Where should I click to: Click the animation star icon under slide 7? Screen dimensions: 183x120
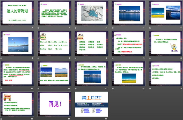pos(39,59)
